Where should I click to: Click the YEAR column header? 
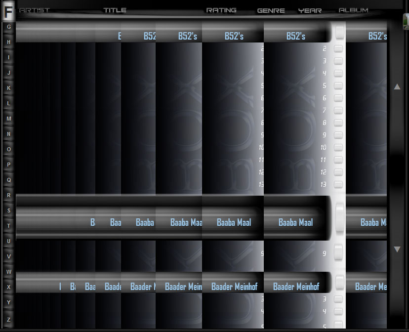(x=310, y=10)
